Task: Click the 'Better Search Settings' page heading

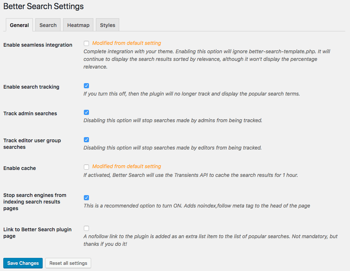Action: pos(43,7)
